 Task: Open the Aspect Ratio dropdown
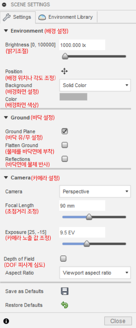[95, 273]
